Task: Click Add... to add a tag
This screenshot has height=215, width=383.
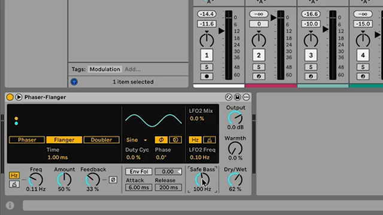Action: (x=133, y=69)
